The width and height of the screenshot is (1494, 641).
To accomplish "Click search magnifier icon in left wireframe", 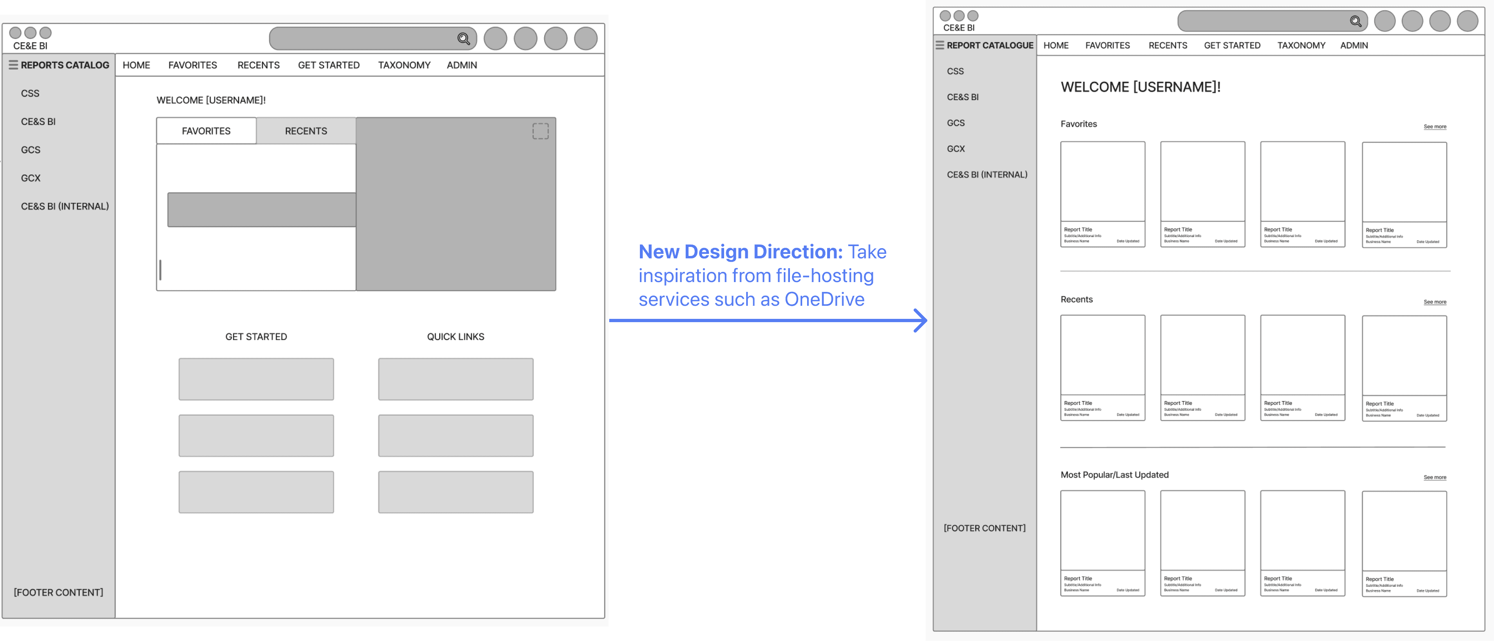I will click(x=463, y=39).
